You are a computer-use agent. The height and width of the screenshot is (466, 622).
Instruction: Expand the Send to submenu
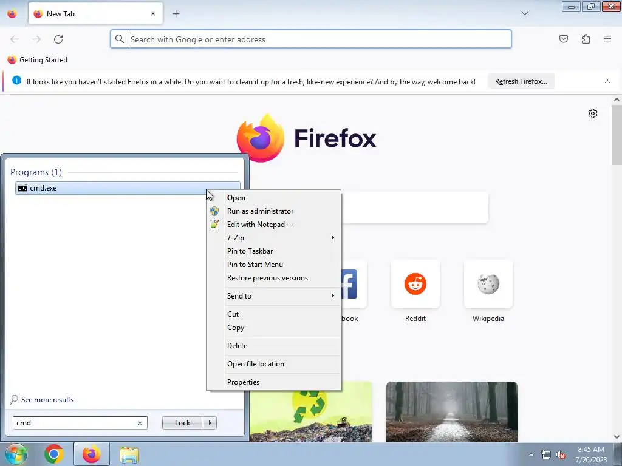[274, 296]
